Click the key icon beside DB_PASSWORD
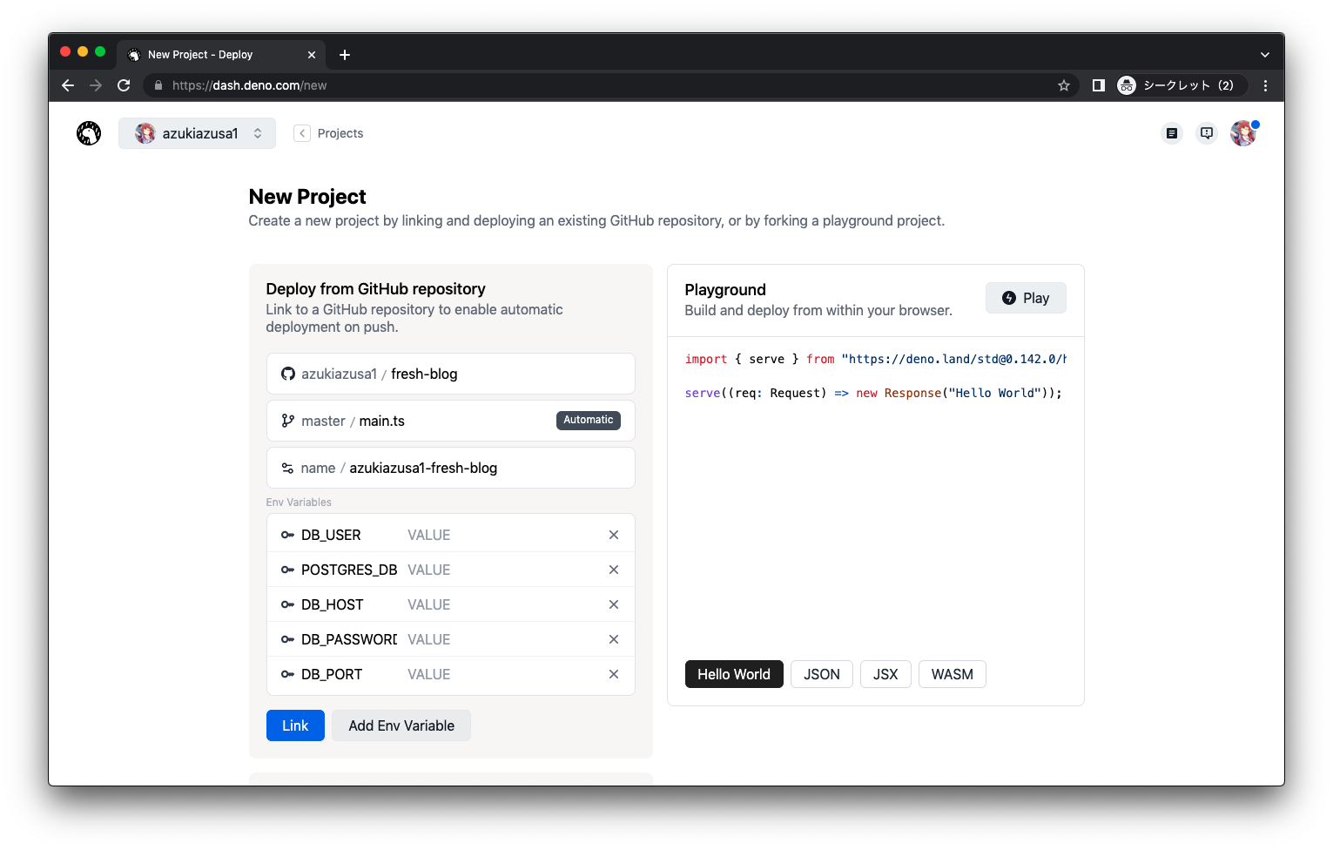Screen dimensions: 1333x850 coord(287,639)
